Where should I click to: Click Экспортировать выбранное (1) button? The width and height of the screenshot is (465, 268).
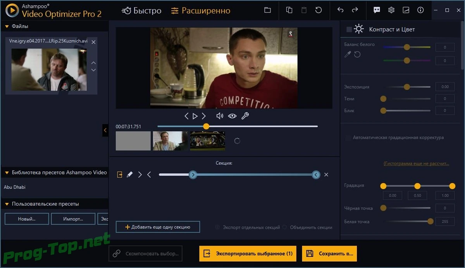248,254
